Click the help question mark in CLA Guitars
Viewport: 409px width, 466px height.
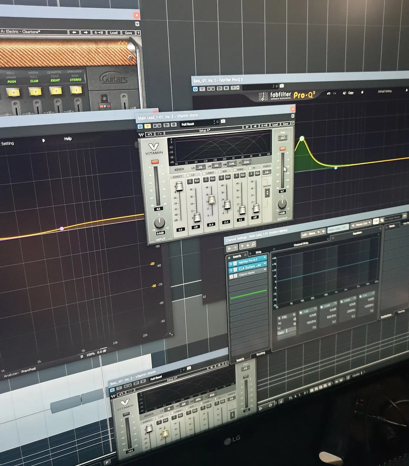(138, 33)
